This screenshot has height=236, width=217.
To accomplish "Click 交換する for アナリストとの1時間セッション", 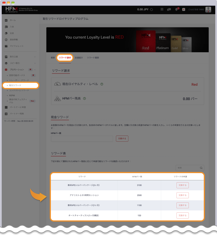I will pos(183,195).
